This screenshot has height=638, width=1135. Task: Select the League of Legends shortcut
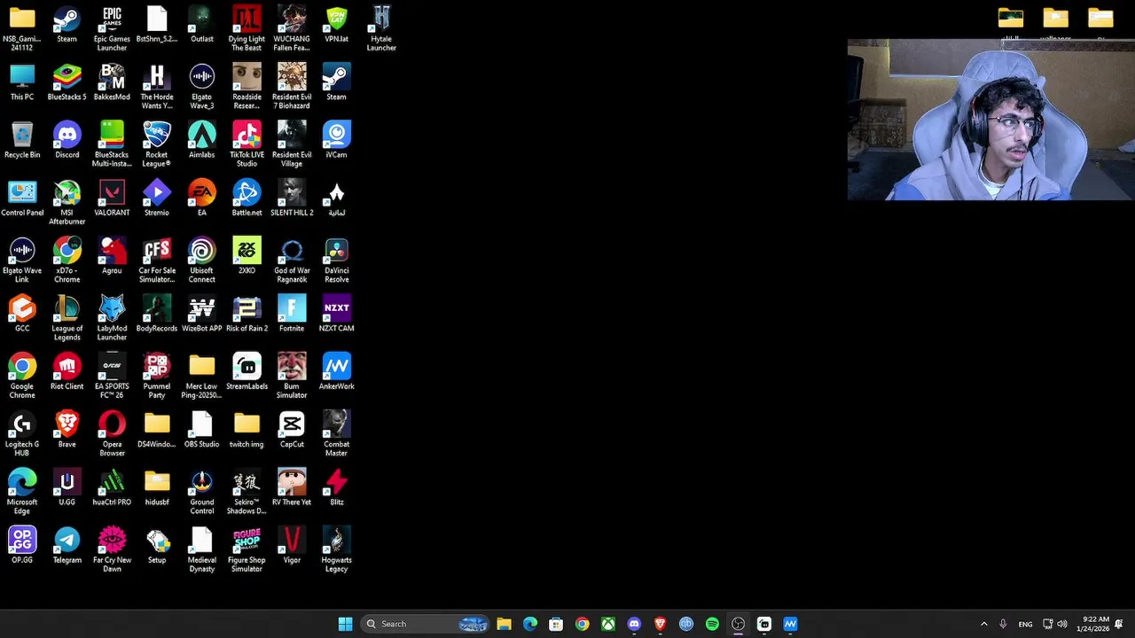pos(67,318)
